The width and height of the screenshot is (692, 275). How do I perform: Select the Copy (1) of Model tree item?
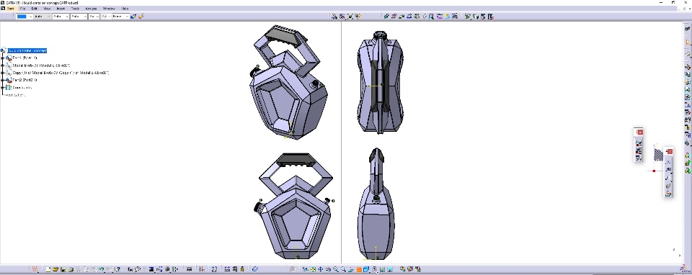click(61, 72)
